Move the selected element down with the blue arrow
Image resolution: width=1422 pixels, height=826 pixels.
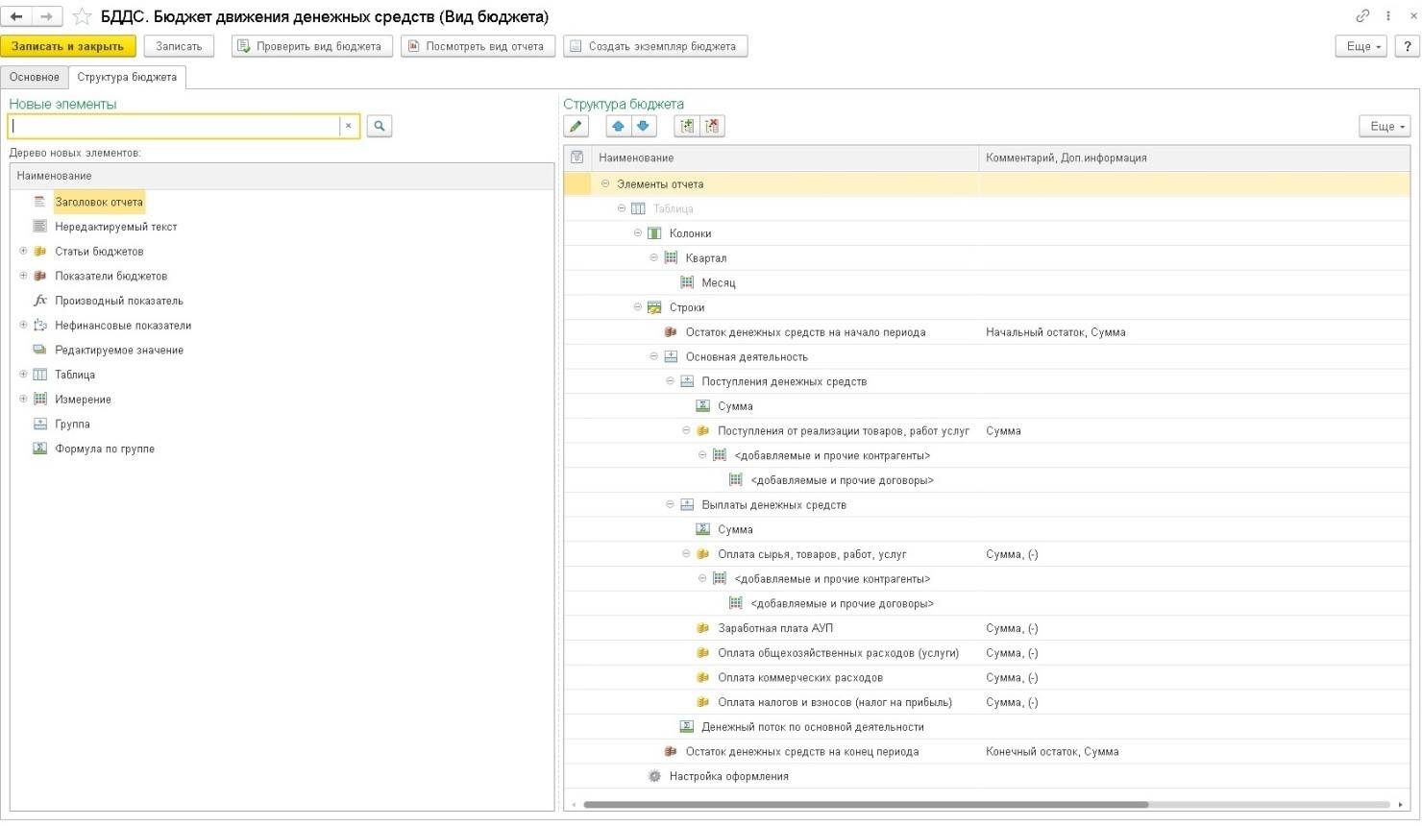643,126
